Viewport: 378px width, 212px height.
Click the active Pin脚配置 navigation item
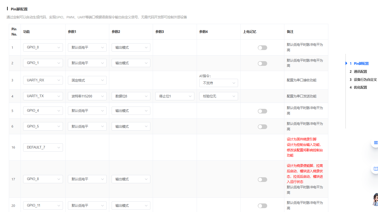click(361, 63)
